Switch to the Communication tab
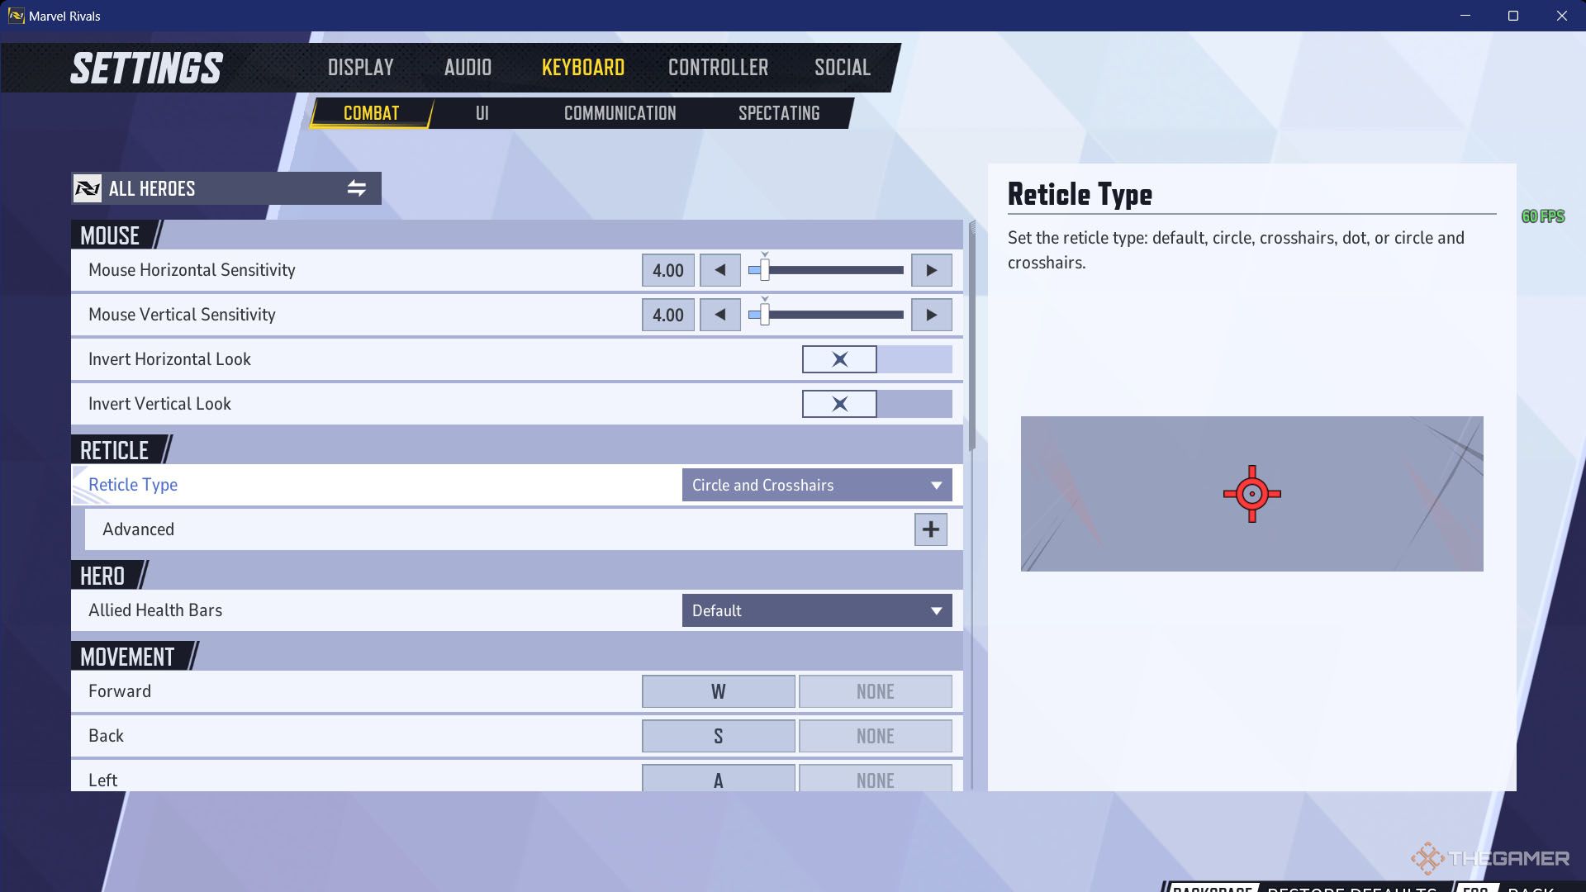 pyautogui.click(x=619, y=112)
